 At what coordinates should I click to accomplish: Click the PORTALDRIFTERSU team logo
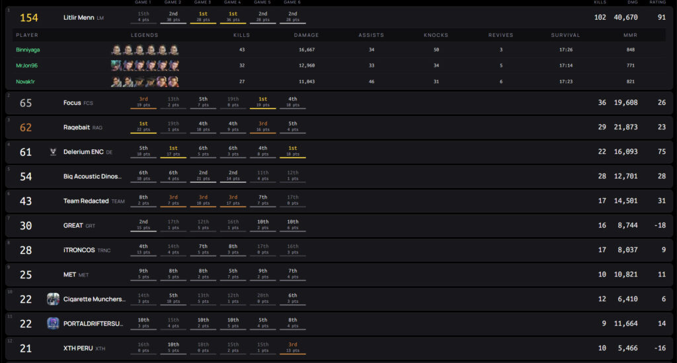(53, 323)
